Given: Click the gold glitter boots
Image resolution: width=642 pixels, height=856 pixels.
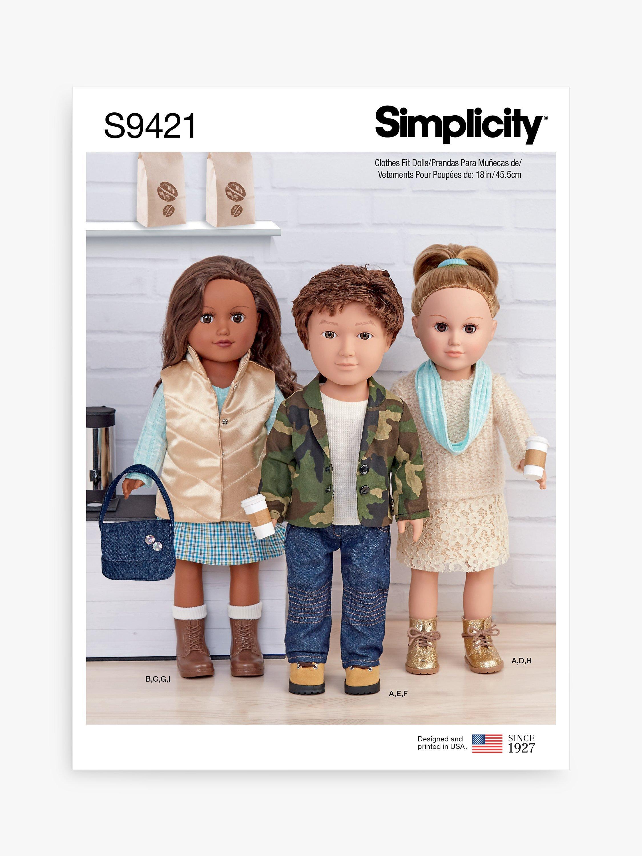Looking at the screenshot, I should click(454, 643).
